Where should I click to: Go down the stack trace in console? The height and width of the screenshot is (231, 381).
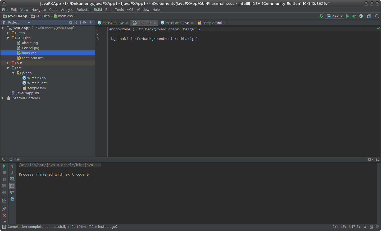[12, 173]
